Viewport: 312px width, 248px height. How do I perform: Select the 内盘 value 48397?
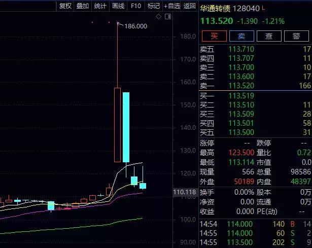coord(301,182)
